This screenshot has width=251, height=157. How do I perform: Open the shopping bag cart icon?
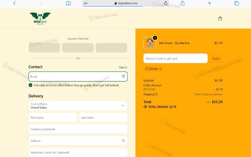pyautogui.click(x=220, y=18)
